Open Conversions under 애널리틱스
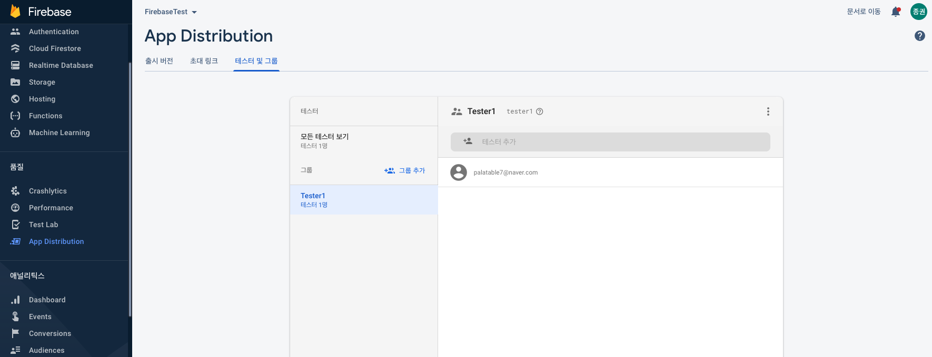The width and height of the screenshot is (932, 357). coord(50,333)
